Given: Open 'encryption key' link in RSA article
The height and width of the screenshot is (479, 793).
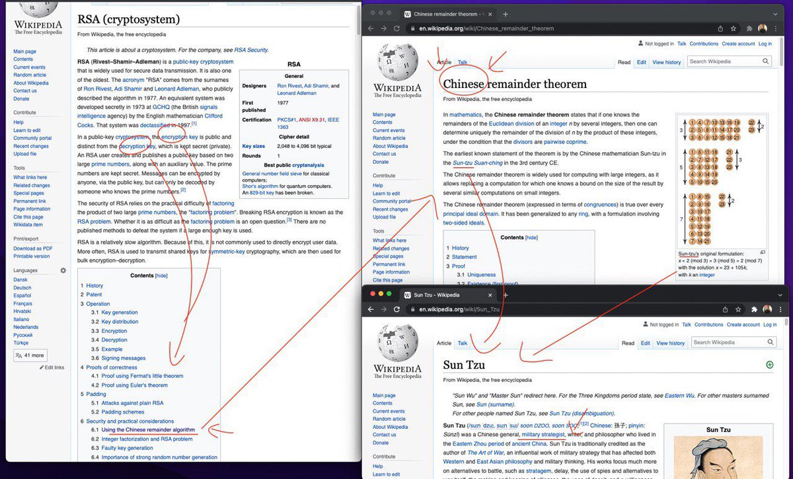Looking at the screenshot, I should tap(179, 137).
